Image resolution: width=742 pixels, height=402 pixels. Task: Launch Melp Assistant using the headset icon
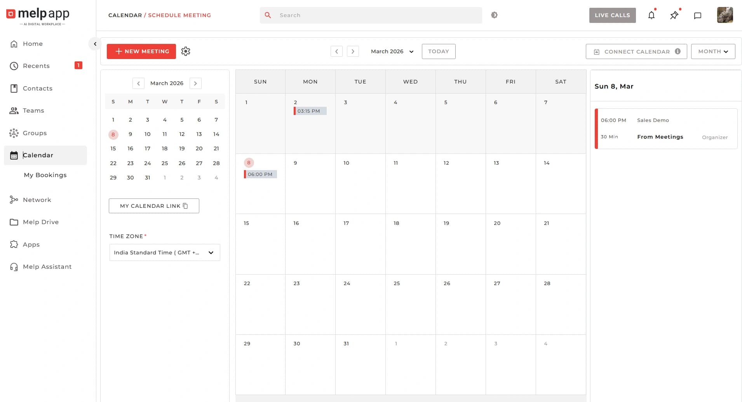14,266
